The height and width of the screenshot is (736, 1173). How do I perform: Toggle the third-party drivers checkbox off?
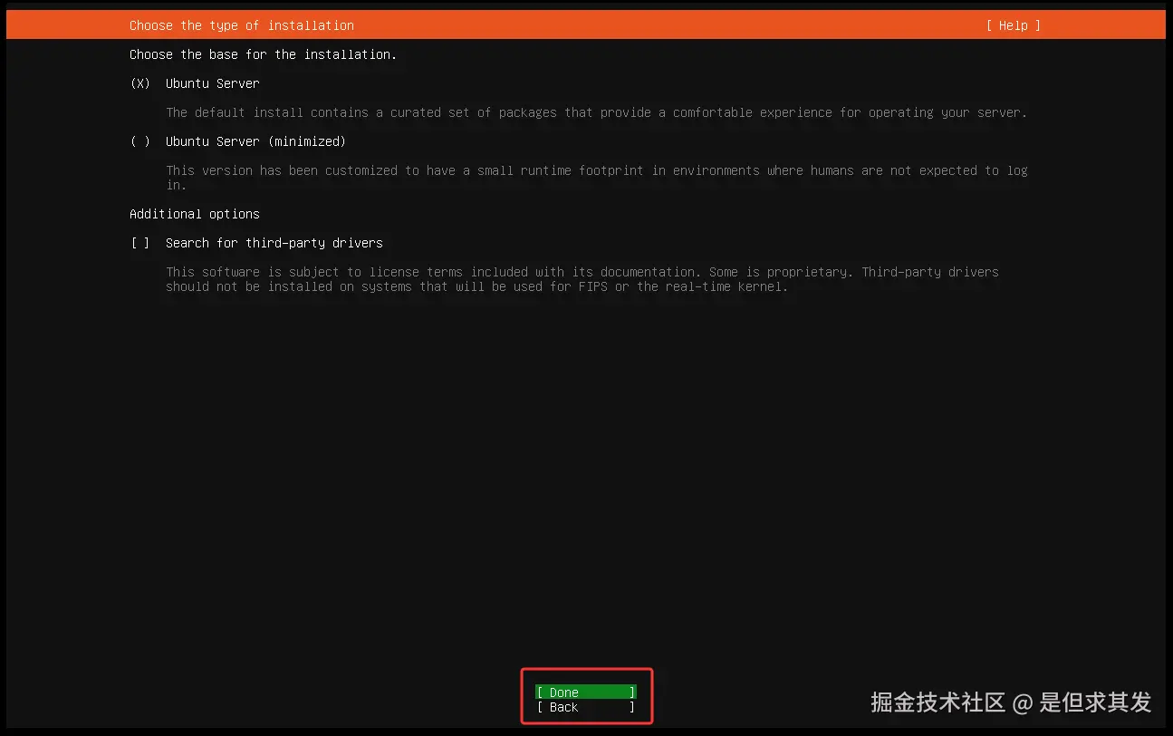pyautogui.click(x=139, y=243)
